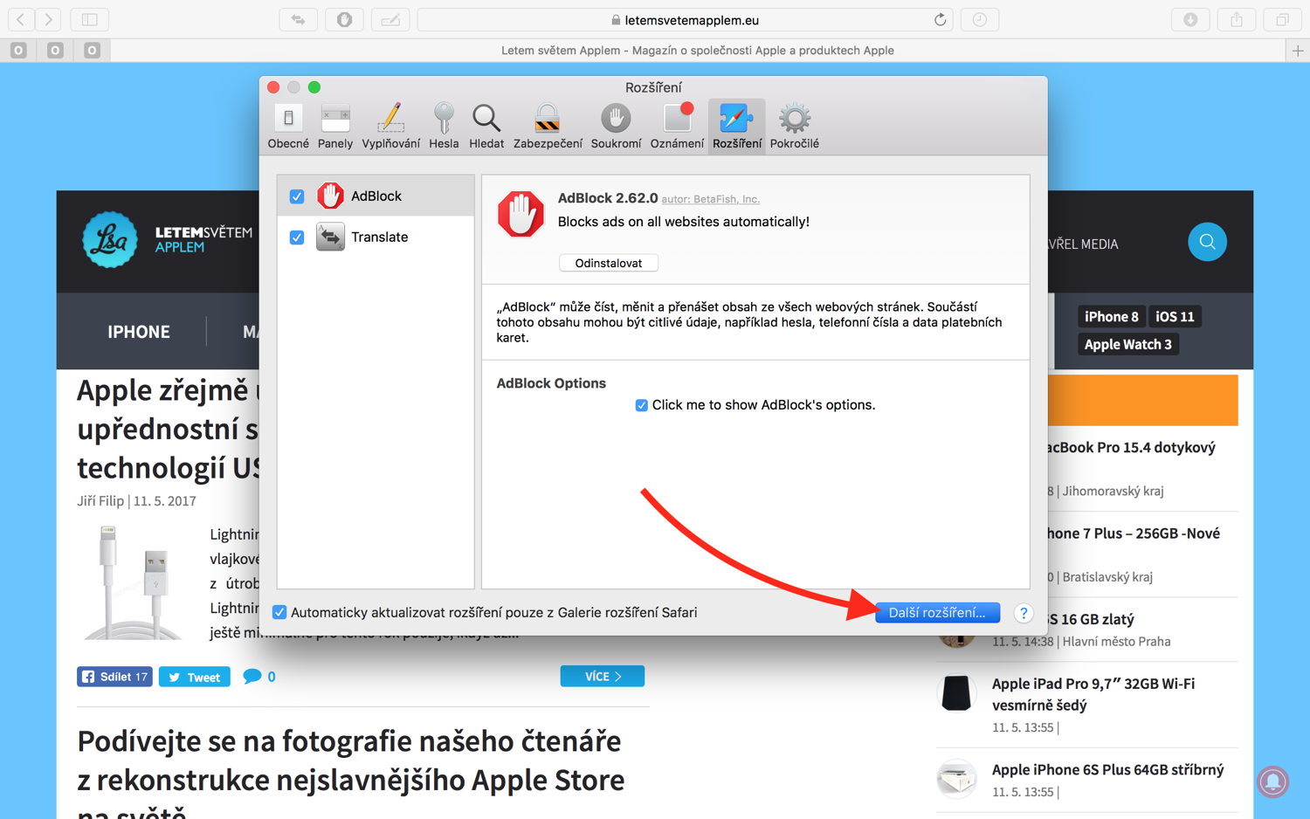1310x819 pixels.
Task: Reload the page from the address bar
Action: click(x=940, y=19)
